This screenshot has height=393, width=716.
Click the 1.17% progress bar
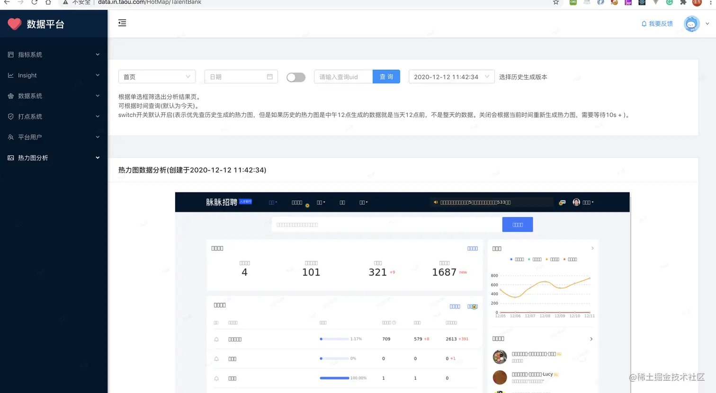(x=334, y=339)
